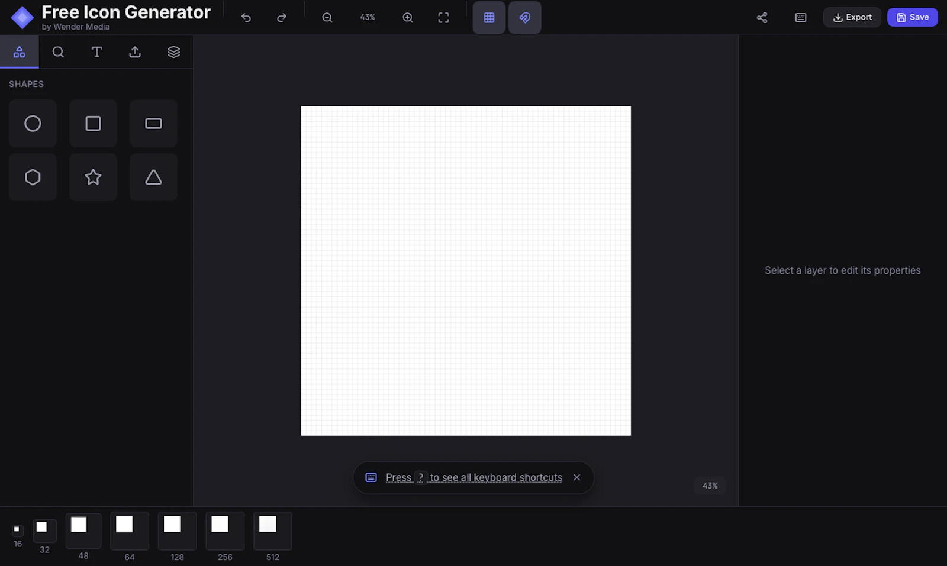
Task: Click the keyboard shortcuts hint link
Action: tap(474, 478)
